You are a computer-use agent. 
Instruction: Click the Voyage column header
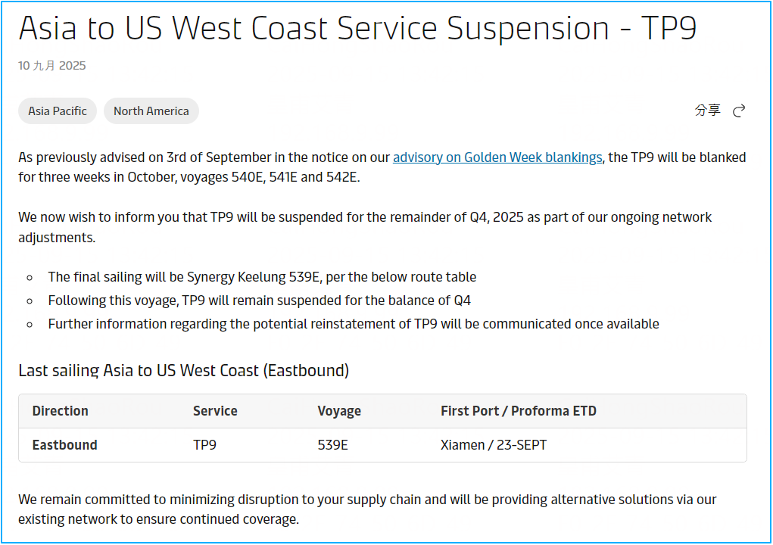click(339, 411)
